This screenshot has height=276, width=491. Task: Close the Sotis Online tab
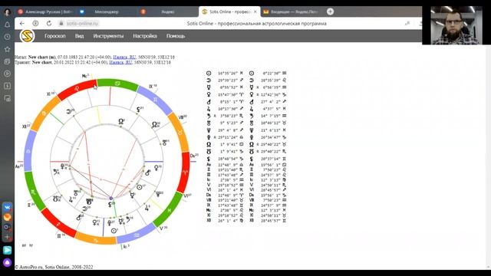click(255, 11)
